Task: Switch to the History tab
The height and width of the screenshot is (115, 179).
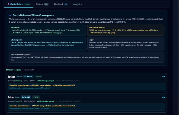Action: tap(42, 4)
